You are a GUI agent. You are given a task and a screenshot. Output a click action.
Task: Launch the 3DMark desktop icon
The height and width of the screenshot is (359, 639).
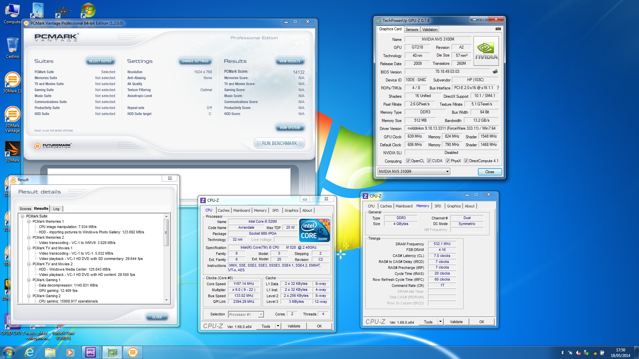point(12,152)
